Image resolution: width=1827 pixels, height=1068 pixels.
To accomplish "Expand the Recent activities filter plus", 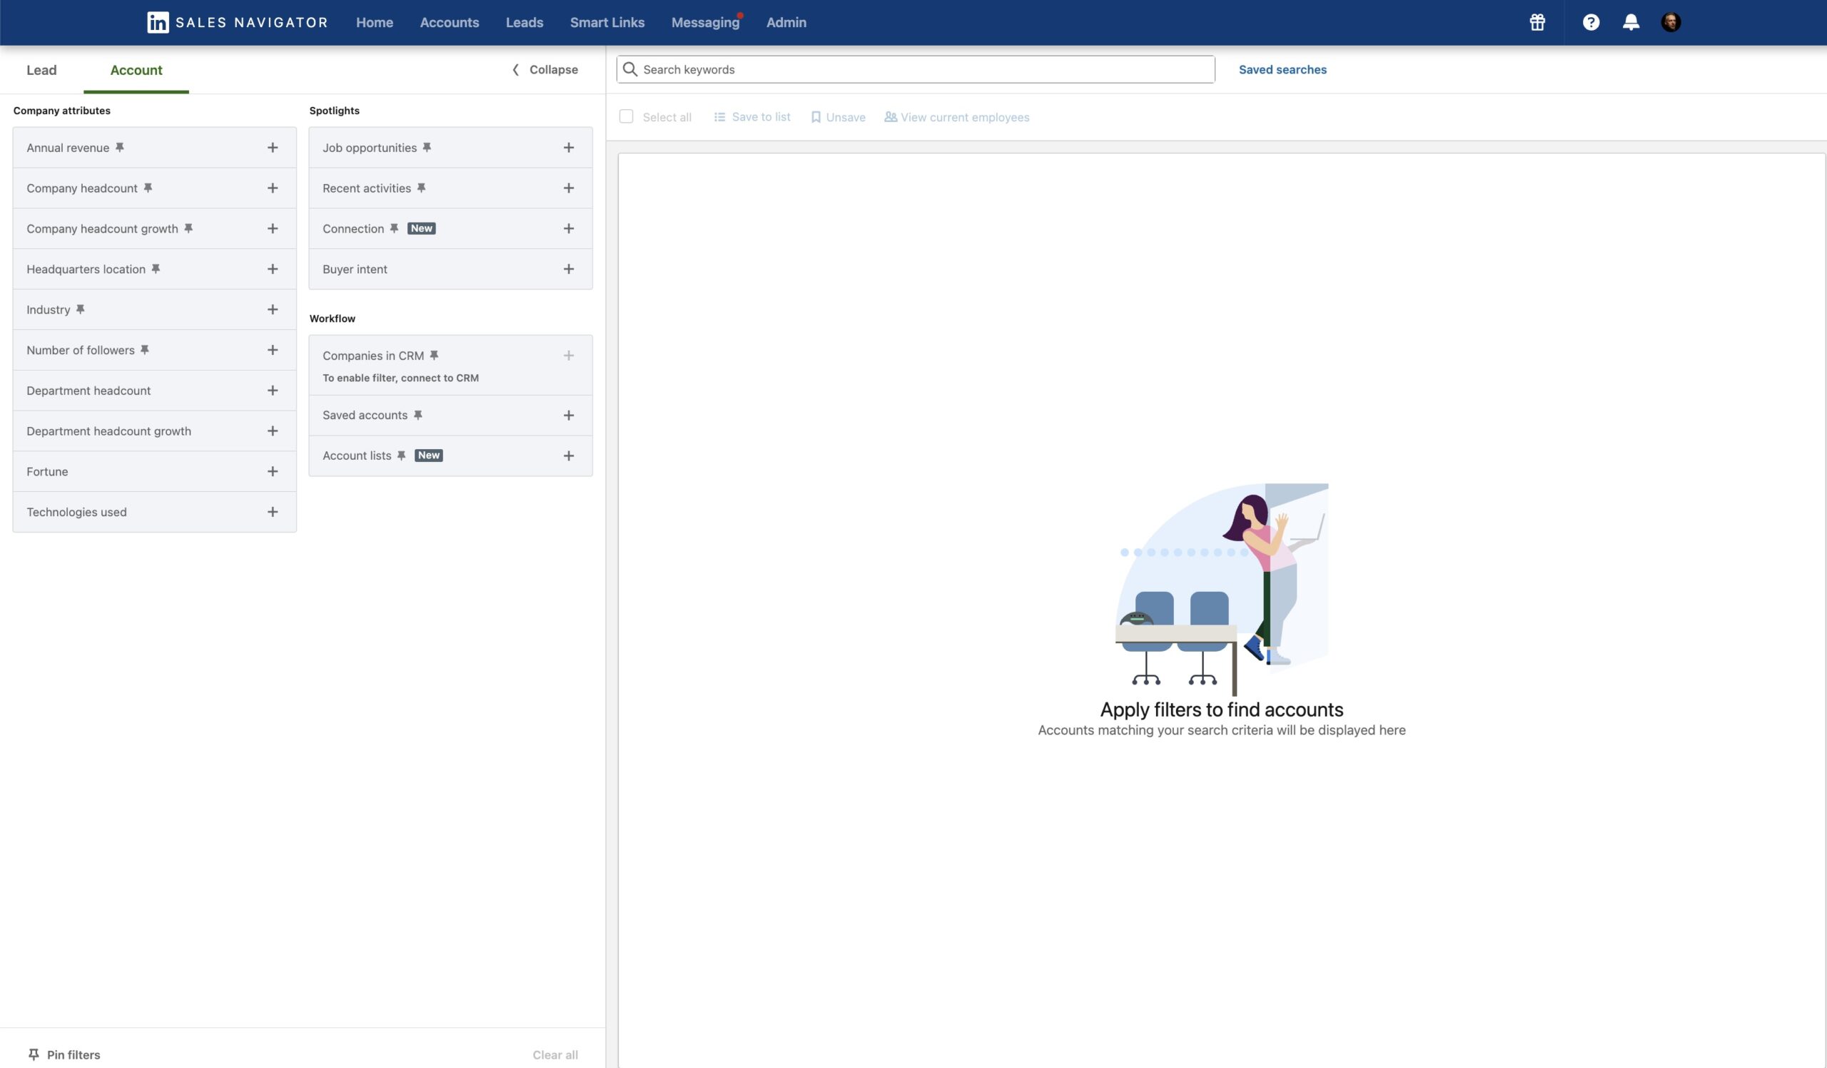I will pyautogui.click(x=568, y=188).
